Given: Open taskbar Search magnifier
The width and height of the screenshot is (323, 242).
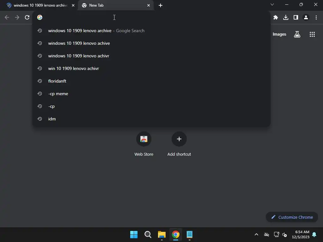Looking at the screenshot, I should 148,234.
